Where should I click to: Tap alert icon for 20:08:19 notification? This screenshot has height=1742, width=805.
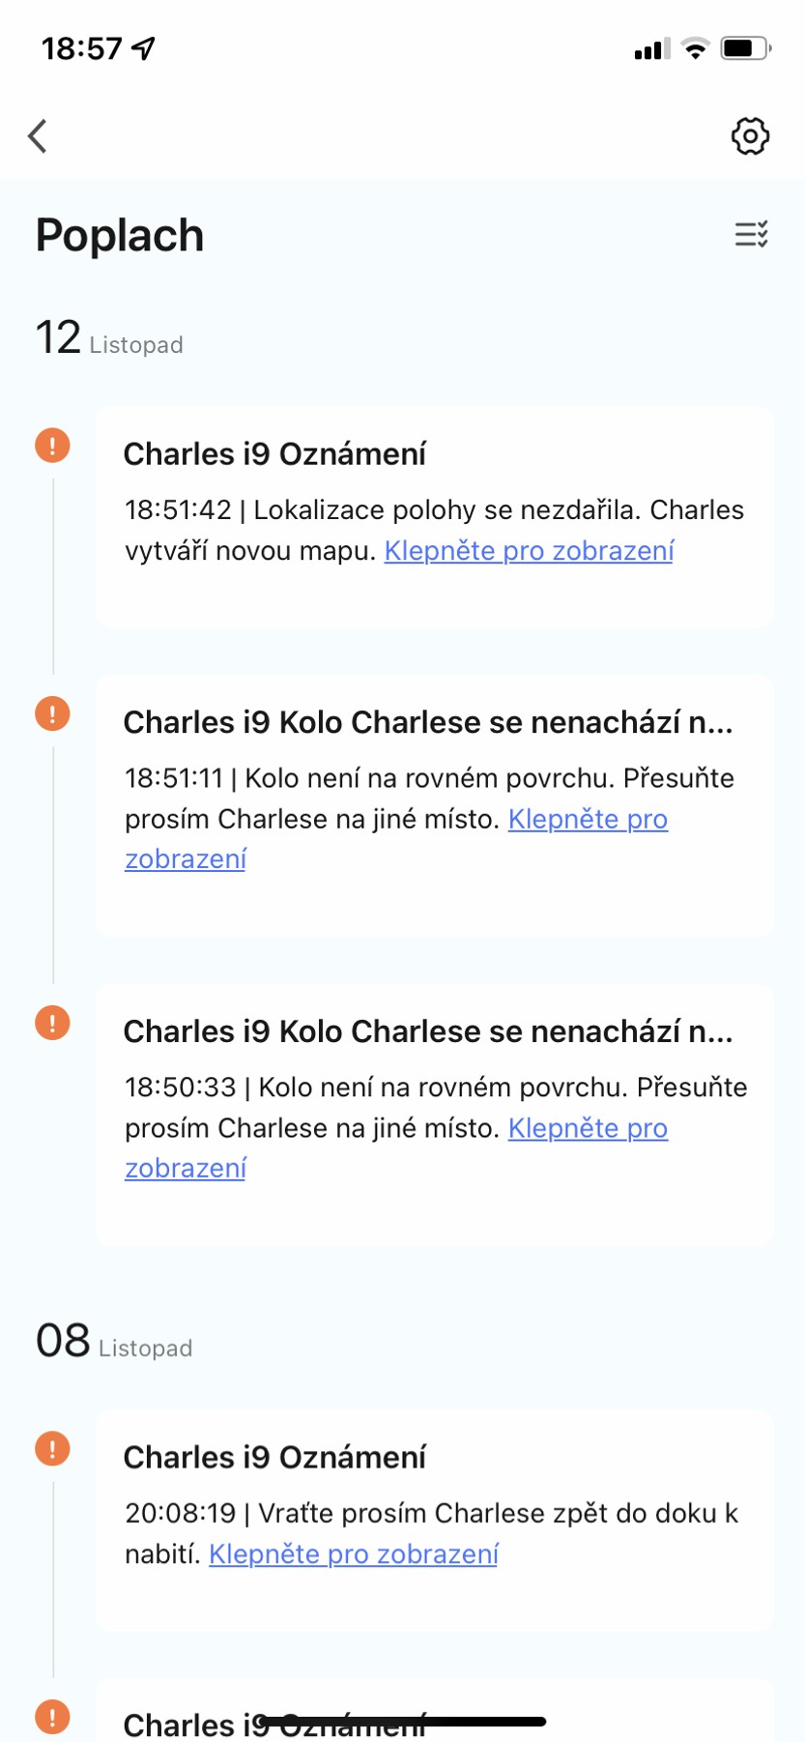[52, 1449]
